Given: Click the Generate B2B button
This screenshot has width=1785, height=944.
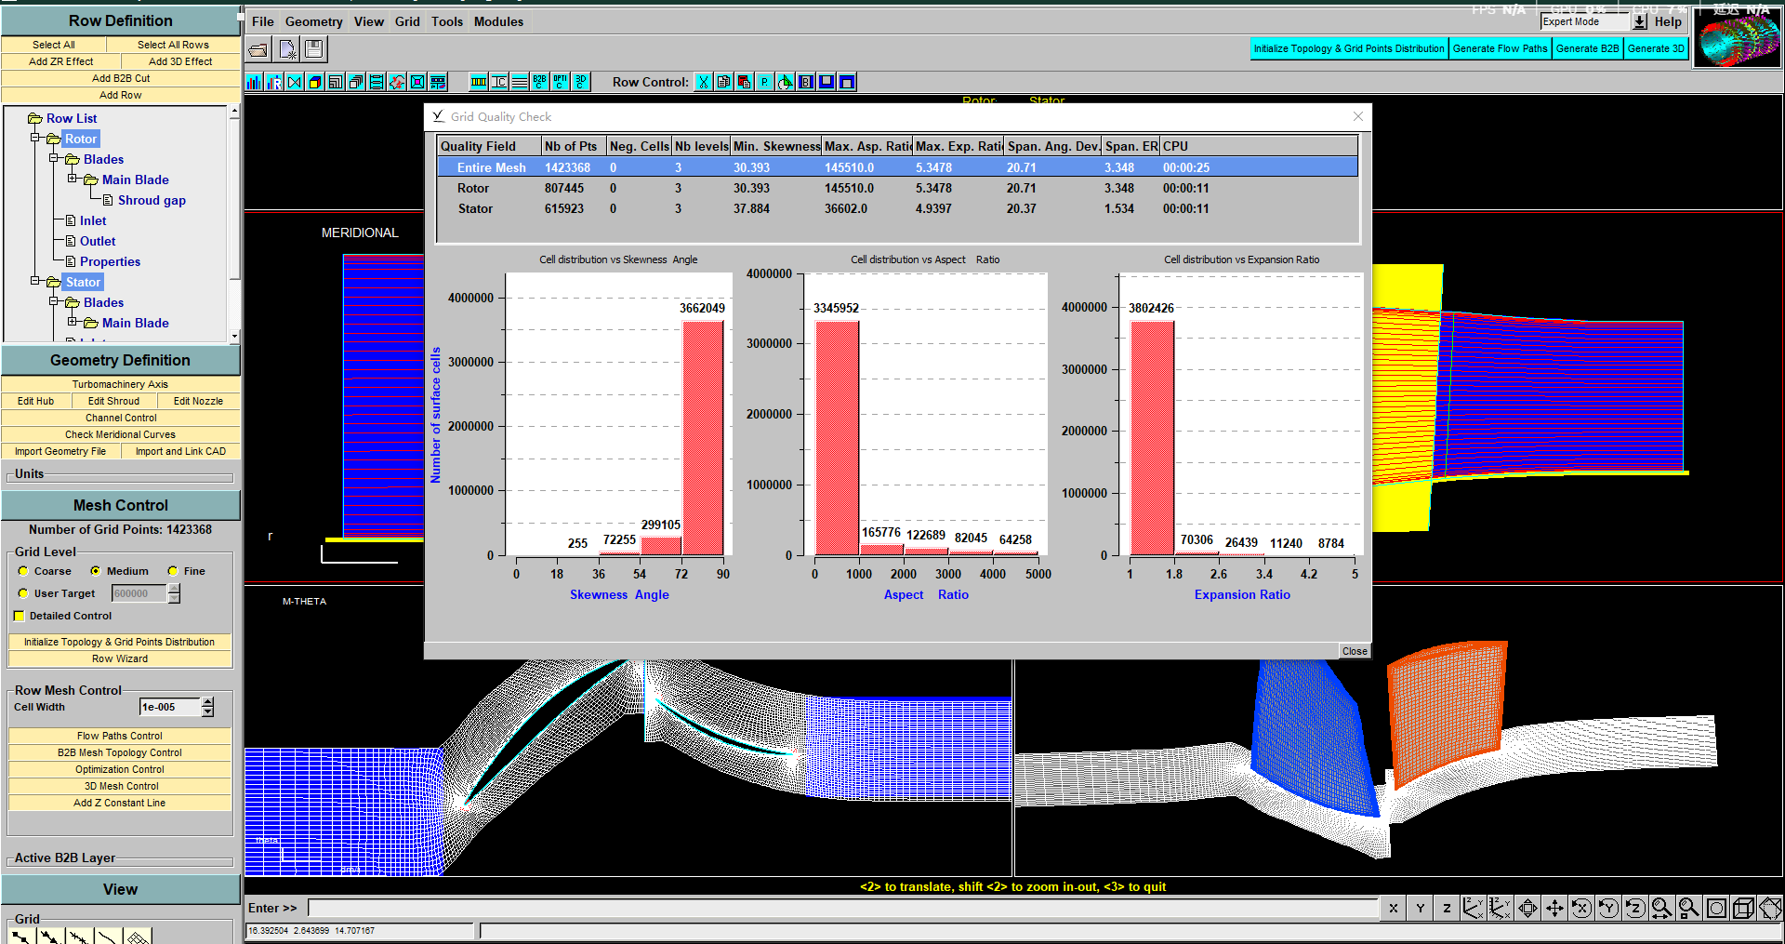Looking at the screenshot, I should coord(1587,48).
